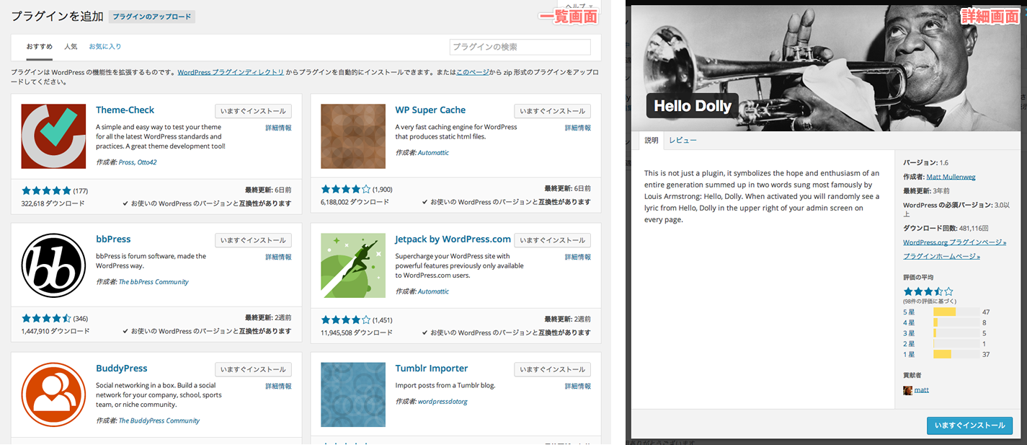The height and width of the screenshot is (445, 1027).
Task: Open WordPress.org プラグインページ link
Action: click(954, 242)
